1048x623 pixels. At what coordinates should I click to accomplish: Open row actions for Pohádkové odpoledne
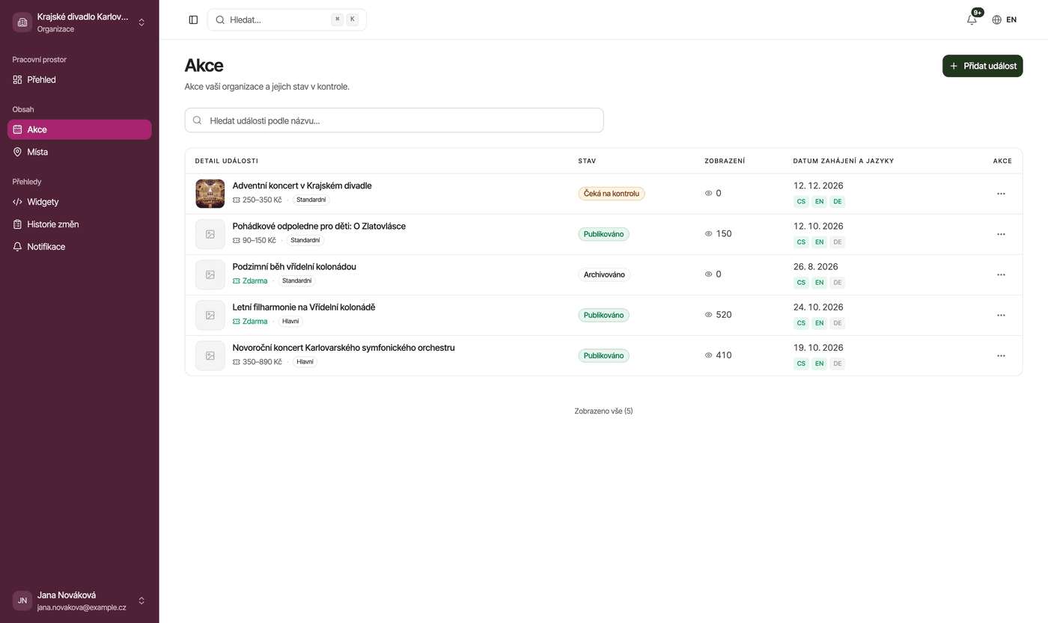1001,234
